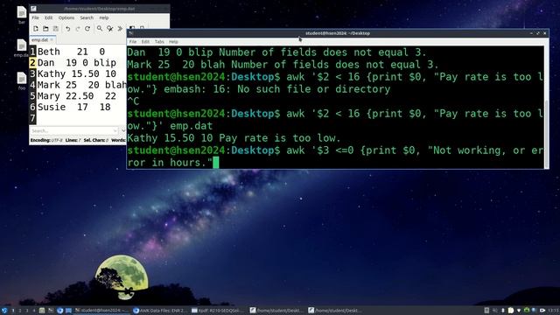Focus student@hsen2024 terminal taskbar button

pos(101,311)
